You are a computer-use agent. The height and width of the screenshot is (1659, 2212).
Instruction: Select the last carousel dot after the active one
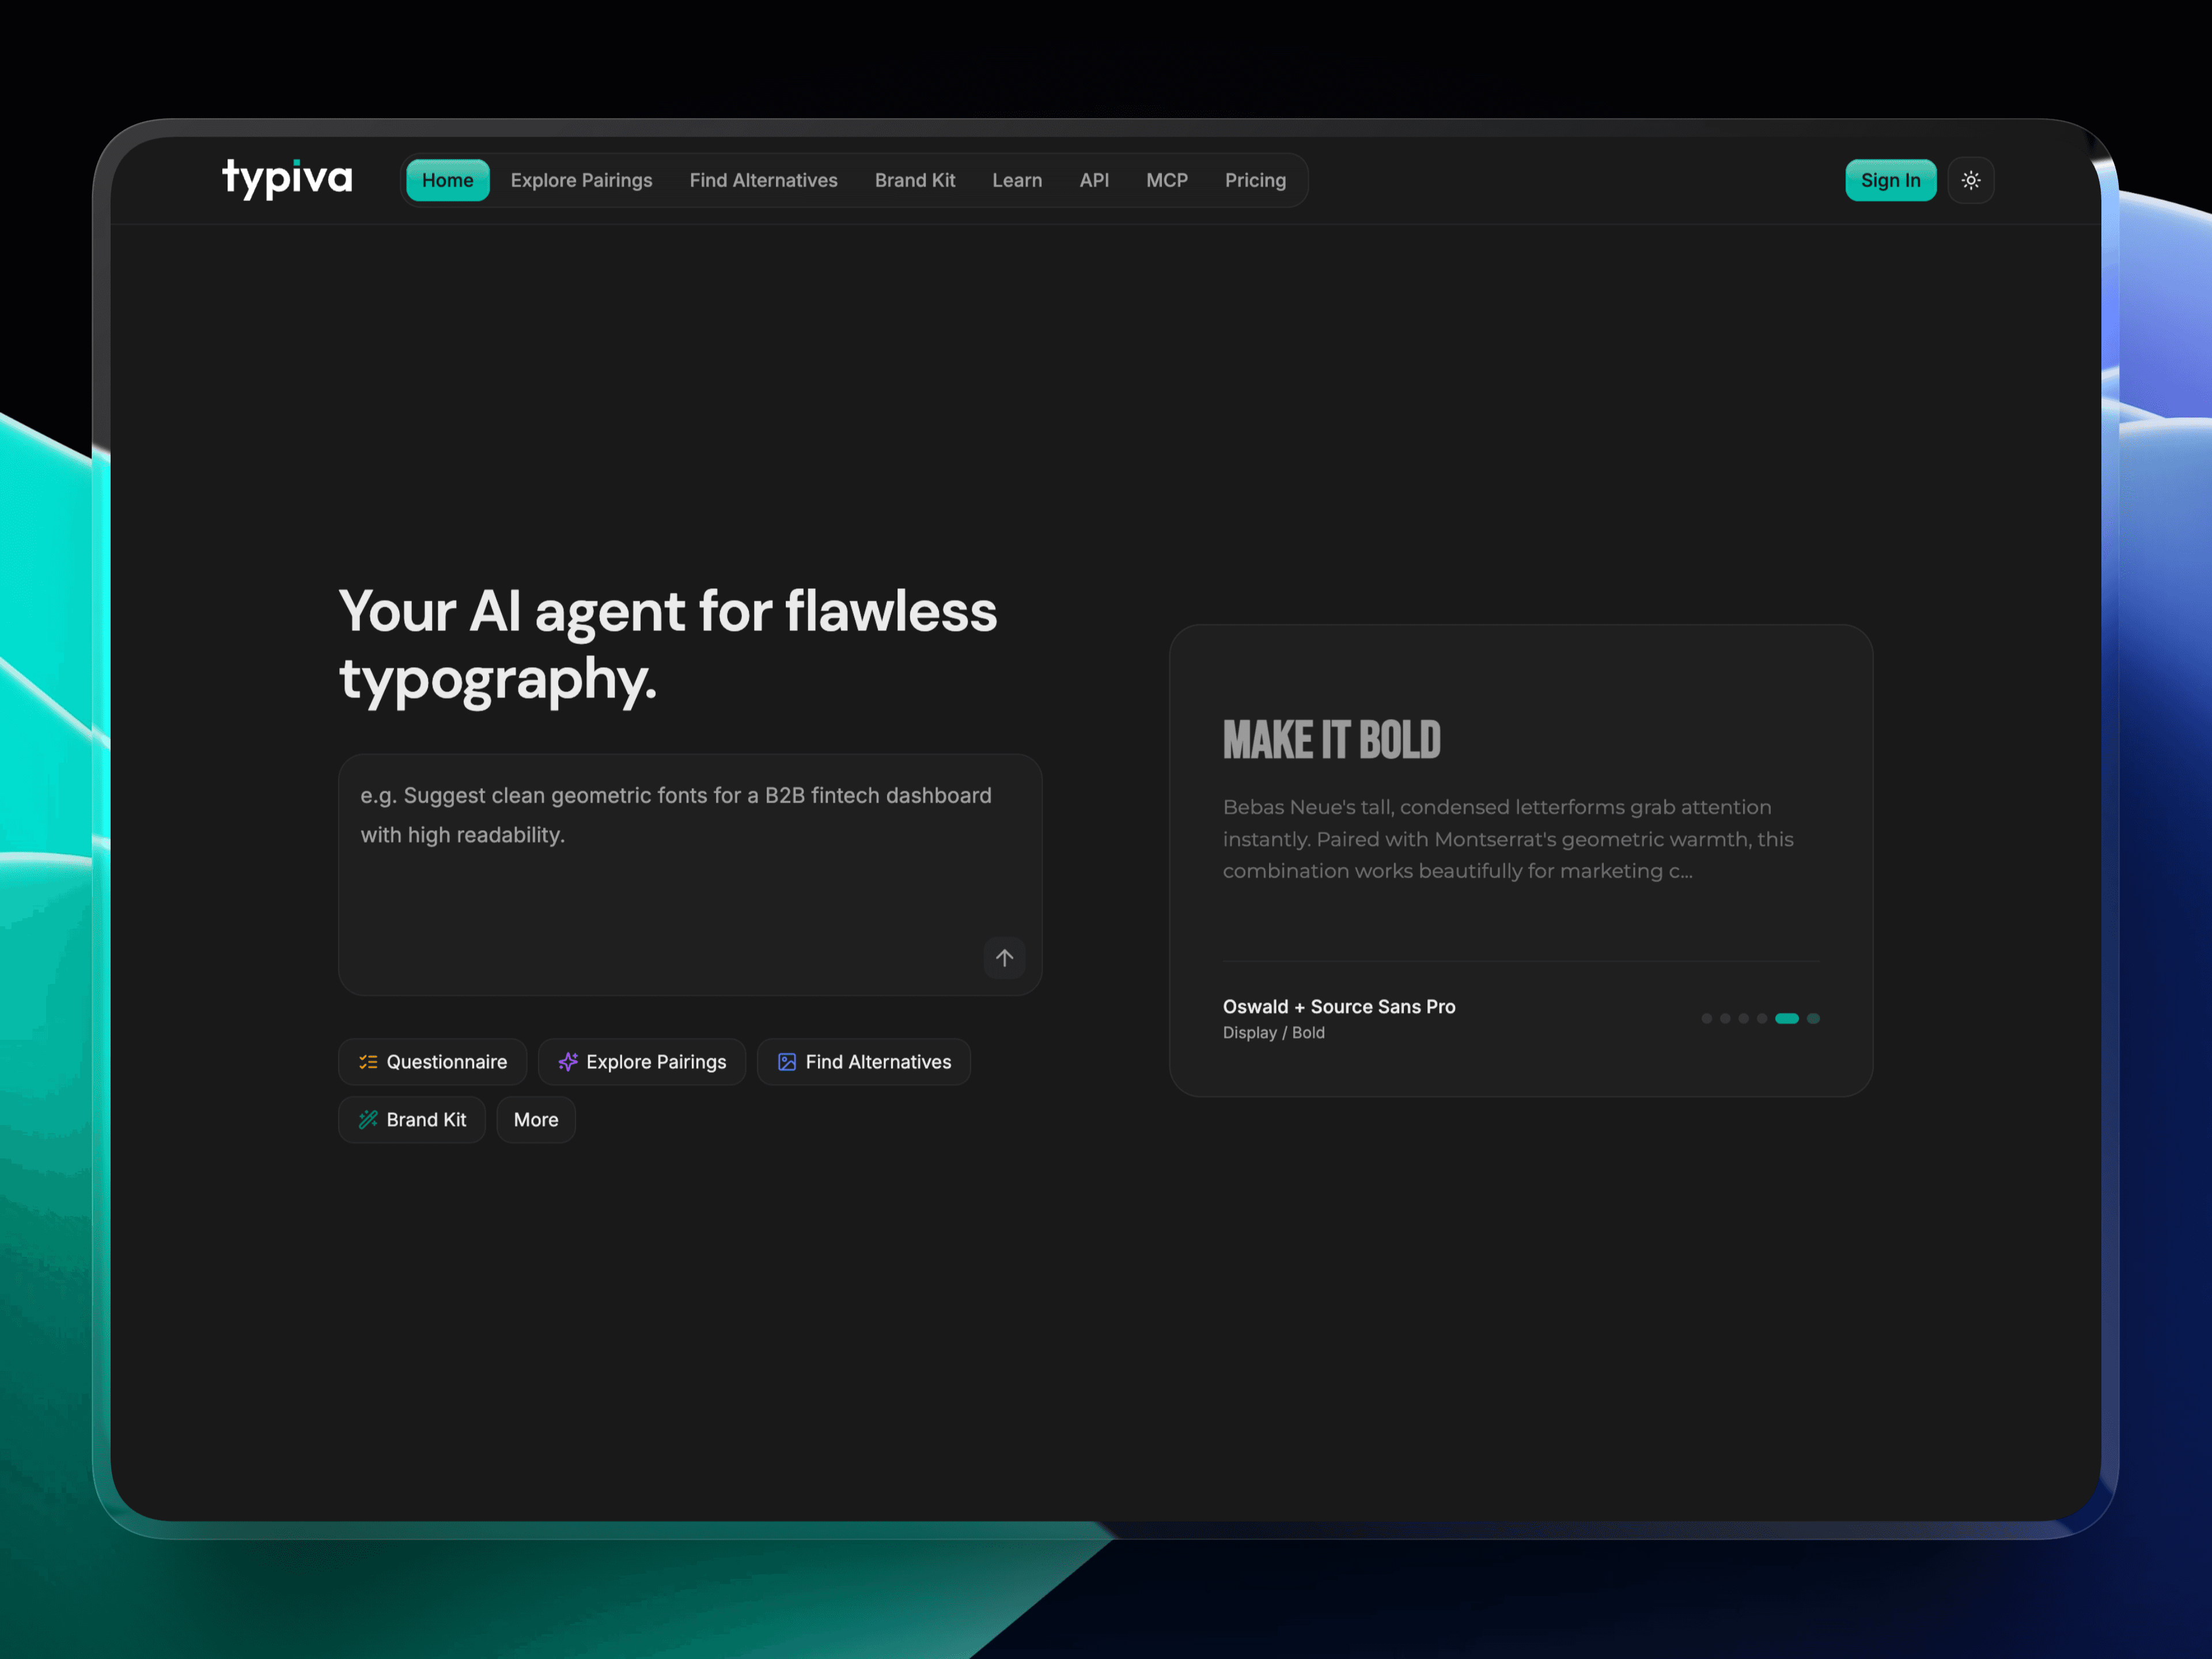pos(1813,1018)
